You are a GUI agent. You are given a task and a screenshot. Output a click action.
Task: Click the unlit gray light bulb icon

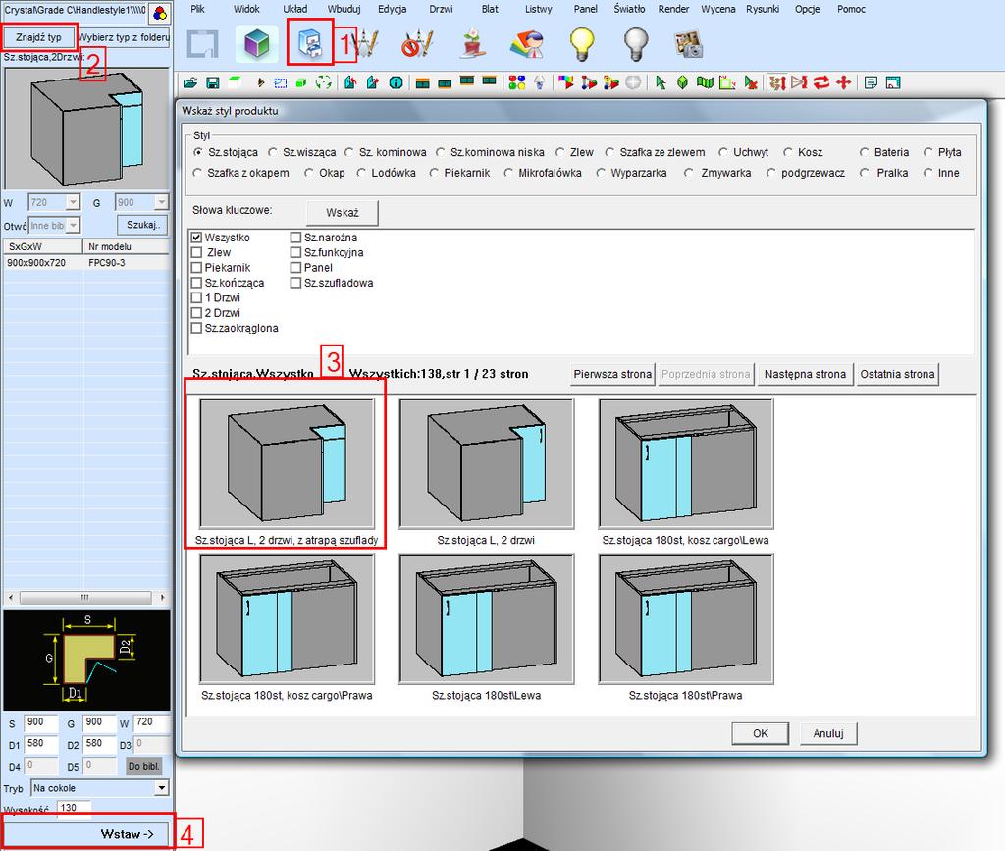click(x=635, y=44)
